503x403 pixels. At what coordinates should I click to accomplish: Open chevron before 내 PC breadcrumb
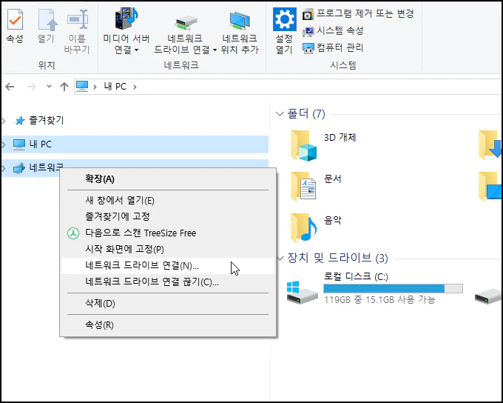coord(95,87)
